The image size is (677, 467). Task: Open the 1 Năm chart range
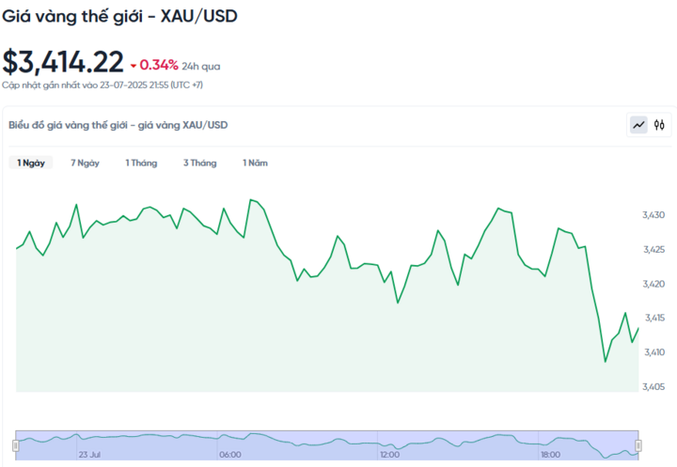pyautogui.click(x=255, y=163)
